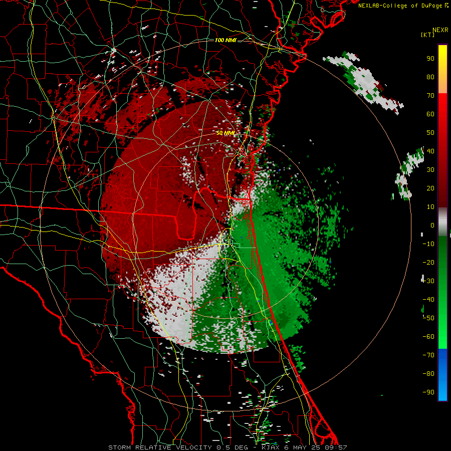Click the 10 value on velocity scale
Image resolution: width=451 pixels, height=451 pixels.
tap(430, 207)
